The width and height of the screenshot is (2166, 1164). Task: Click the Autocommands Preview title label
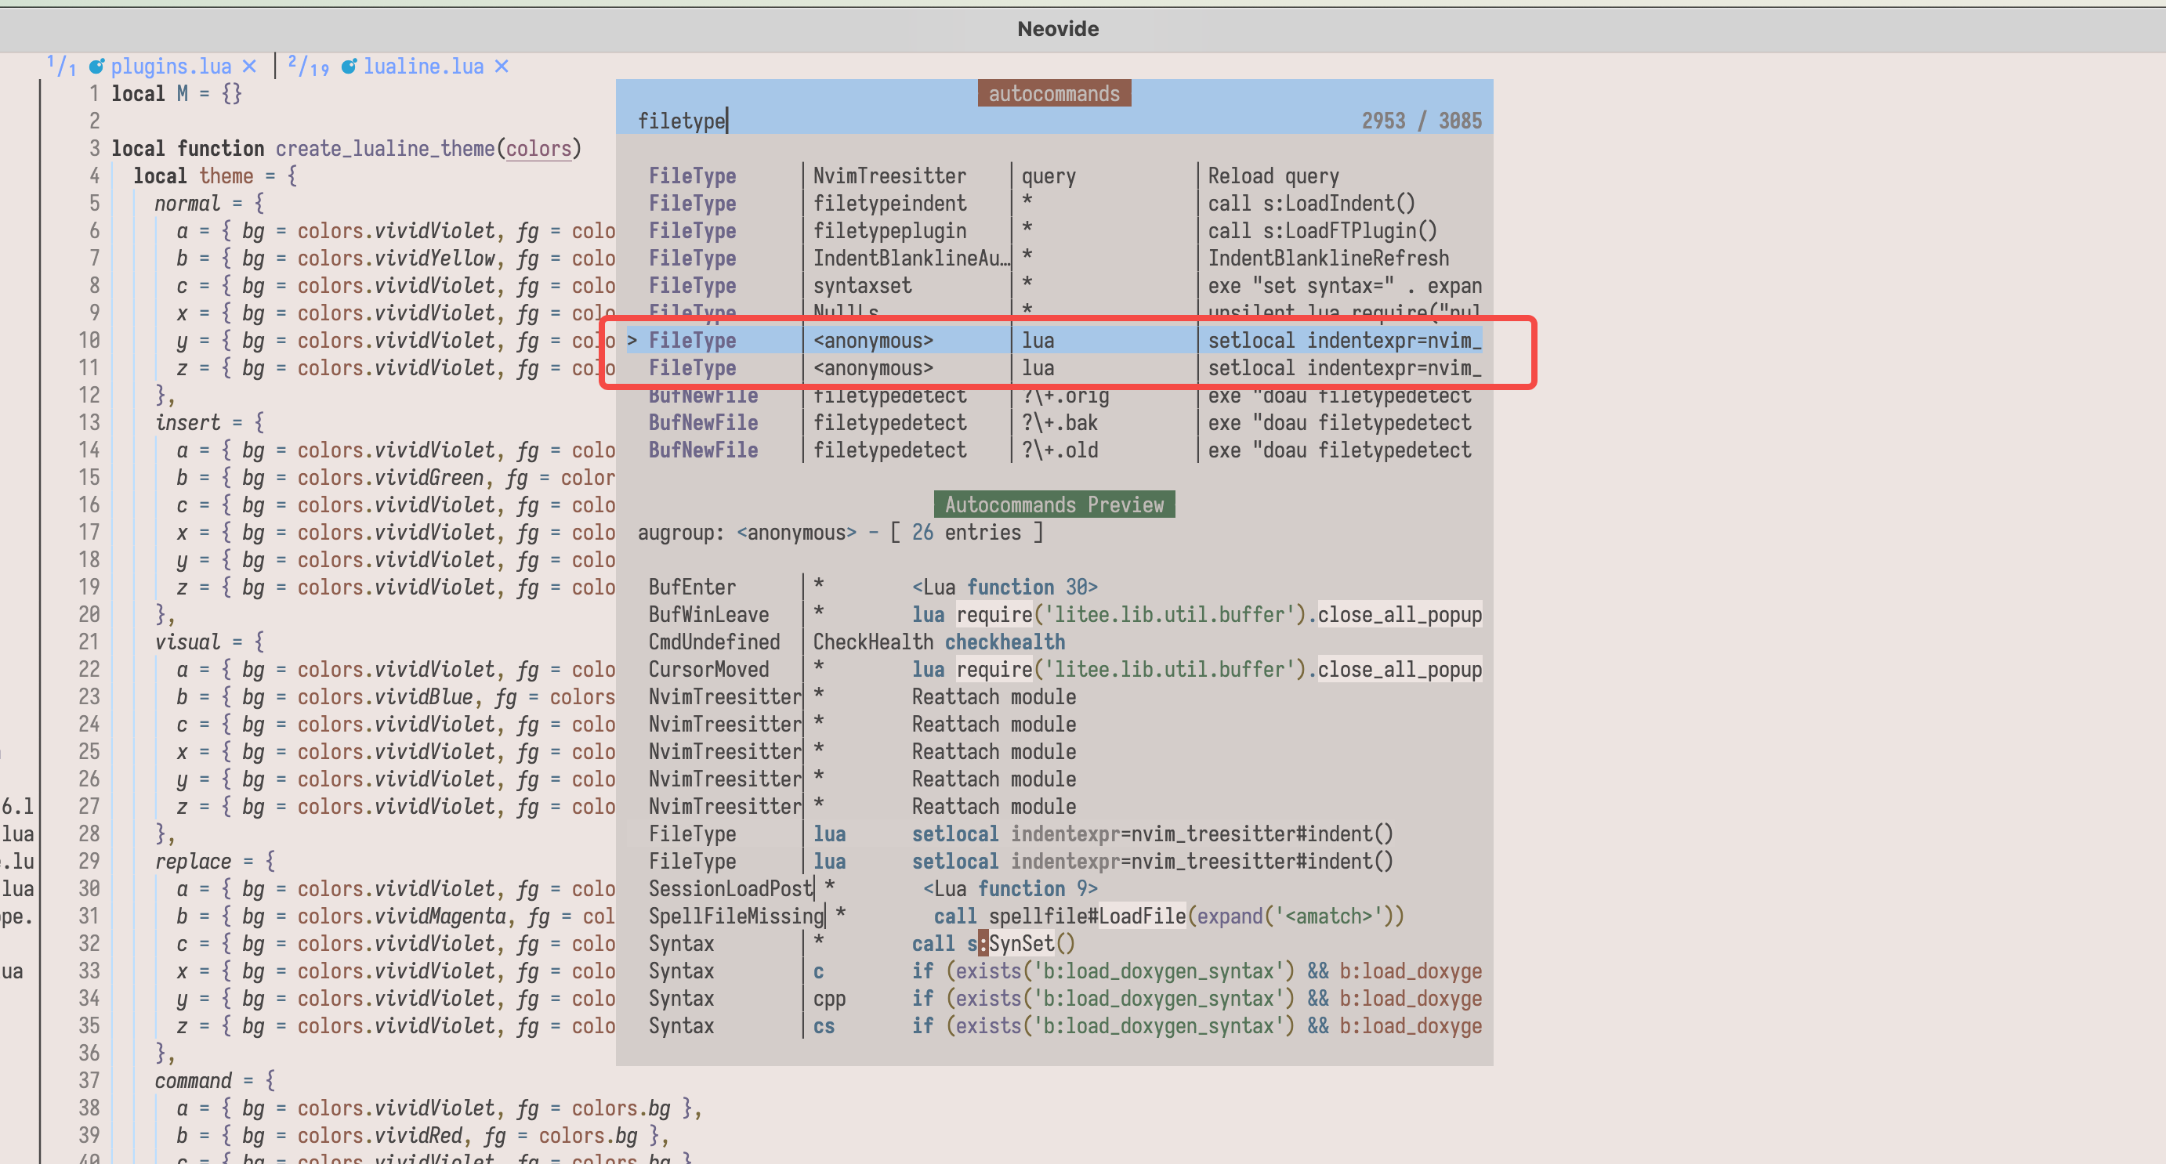(1053, 504)
